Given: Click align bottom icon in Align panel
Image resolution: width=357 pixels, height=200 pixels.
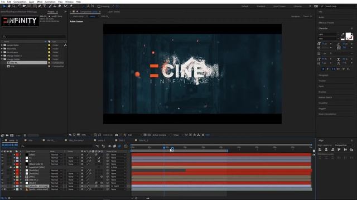Looking at the screenshot, I should 352,149.
